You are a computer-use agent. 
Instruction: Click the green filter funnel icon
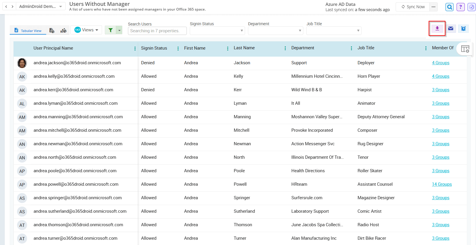(111, 30)
